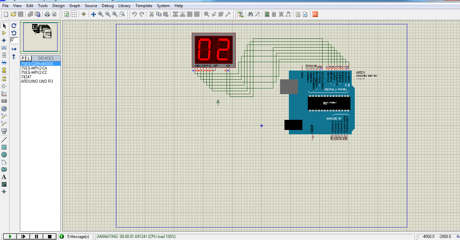Toggle the false origin icon
460x240 pixels.
[x=84, y=14]
